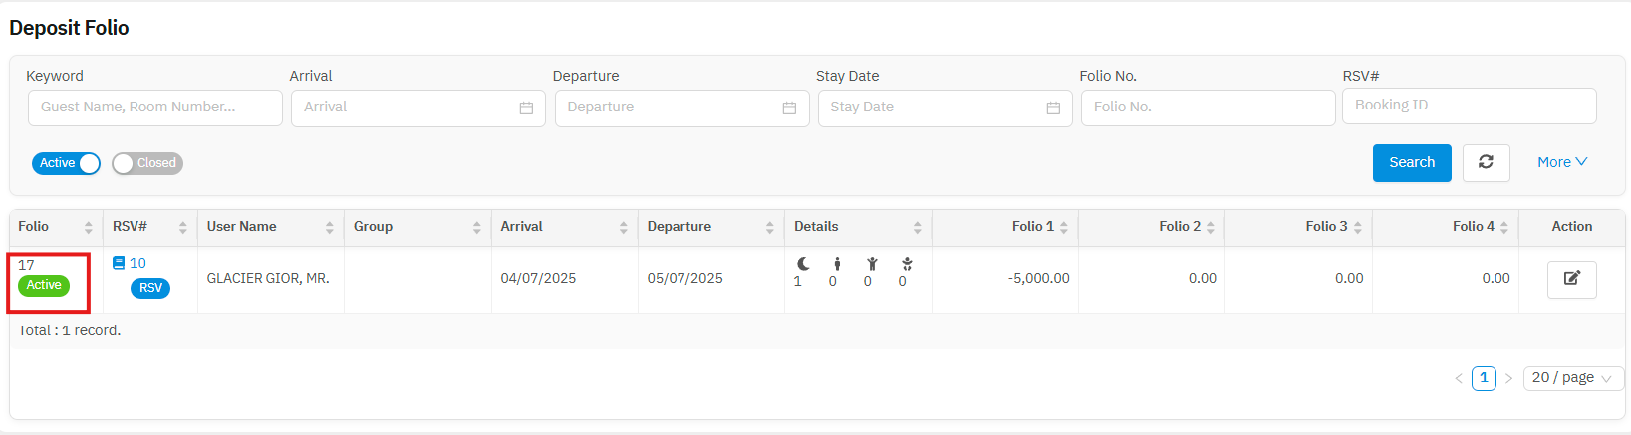Open calendar icon in the Departure field
Image resolution: width=1631 pixels, height=435 pixels.
(789, 108)
